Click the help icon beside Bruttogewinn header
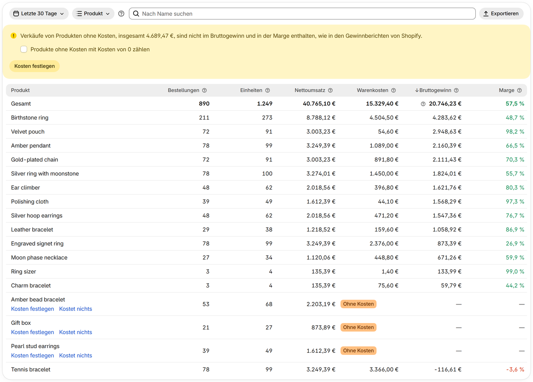This screenshot has height=382, width=533. [456, 90]
